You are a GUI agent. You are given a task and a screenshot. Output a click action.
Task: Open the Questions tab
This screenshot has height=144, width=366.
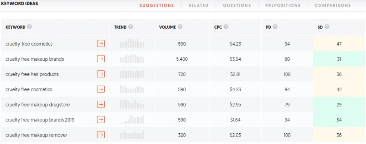pos(237,5)
